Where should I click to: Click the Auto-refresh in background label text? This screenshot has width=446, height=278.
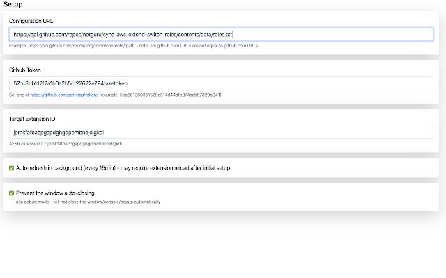[x=123, y=168]
